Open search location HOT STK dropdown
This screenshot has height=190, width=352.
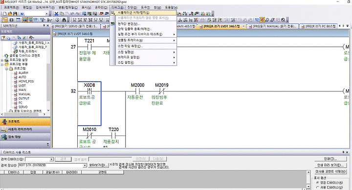(x=85, y=165)
